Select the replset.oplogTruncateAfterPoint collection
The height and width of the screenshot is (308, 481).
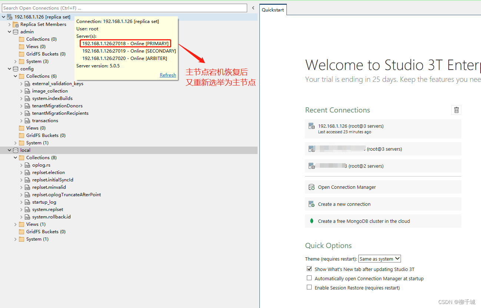[67, 195]
